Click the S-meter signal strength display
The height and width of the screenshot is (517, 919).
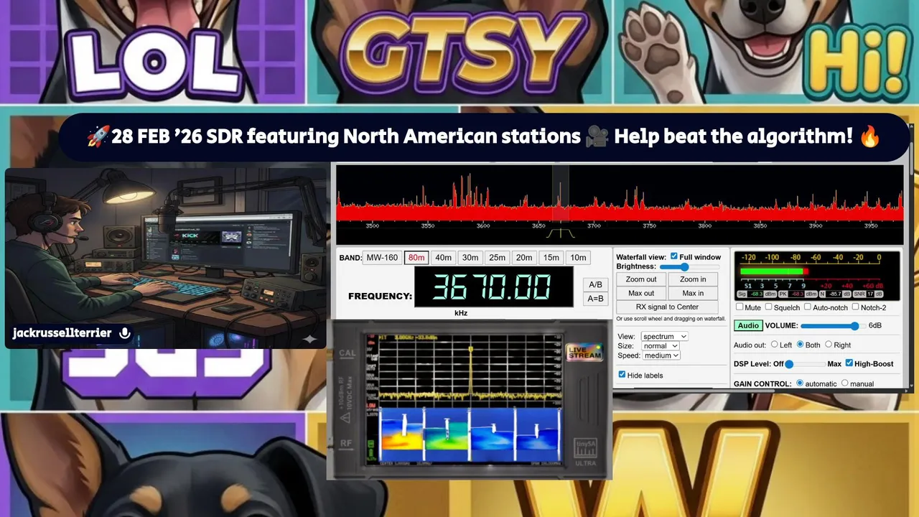[818, 276]
